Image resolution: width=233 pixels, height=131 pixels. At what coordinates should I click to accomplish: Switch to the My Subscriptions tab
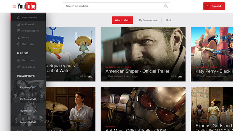click(x=148, y=20)
